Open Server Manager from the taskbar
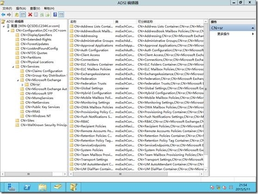Screen dimensions: 258x194 tap(11, 187)
